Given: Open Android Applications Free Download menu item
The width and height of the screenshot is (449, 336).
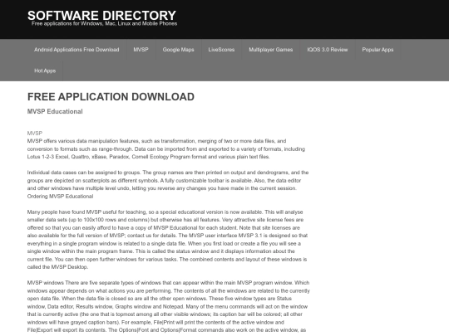Looking at the screenshot, I should 76,50.
